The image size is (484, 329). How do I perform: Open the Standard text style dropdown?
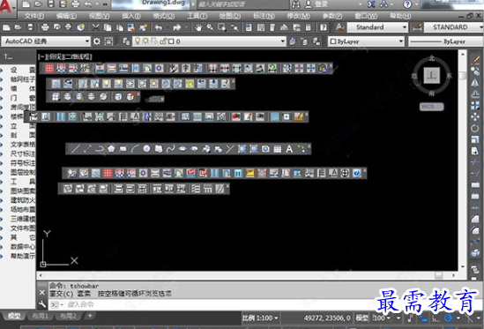tap(377, 27)
